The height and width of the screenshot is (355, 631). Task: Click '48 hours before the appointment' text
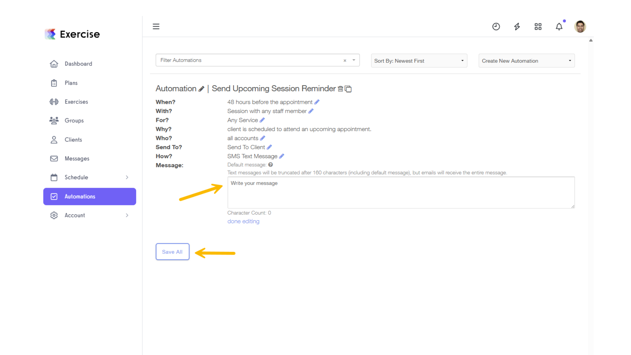(270, 102)
